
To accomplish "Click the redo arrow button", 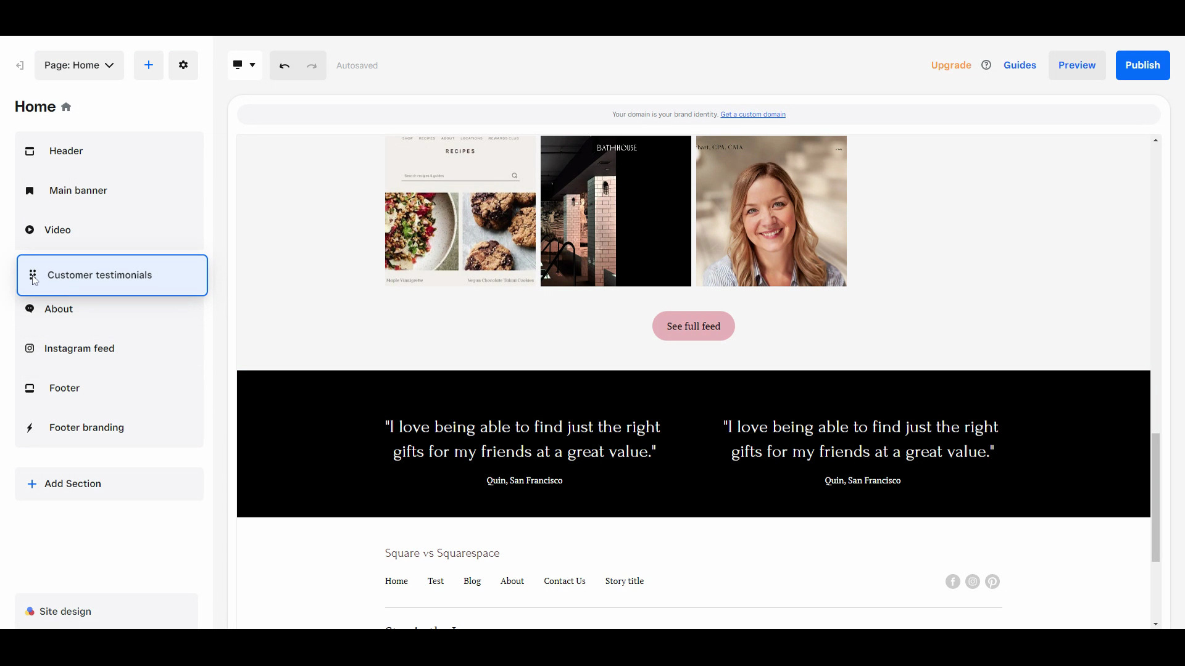I will point(312,65).
